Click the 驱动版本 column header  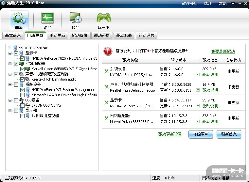pos(179,60)
